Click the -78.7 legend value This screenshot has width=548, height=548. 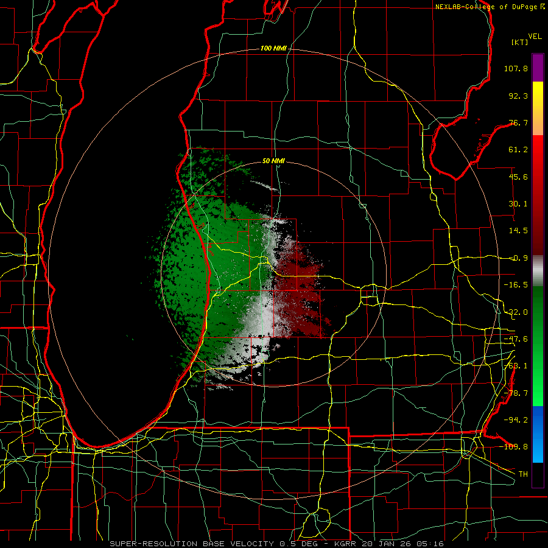pyautogui.click(x=516, y=393)
